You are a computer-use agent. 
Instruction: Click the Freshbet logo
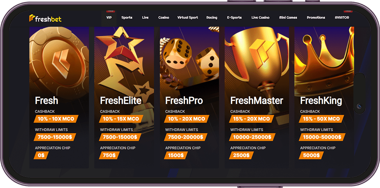pos(45,18)
